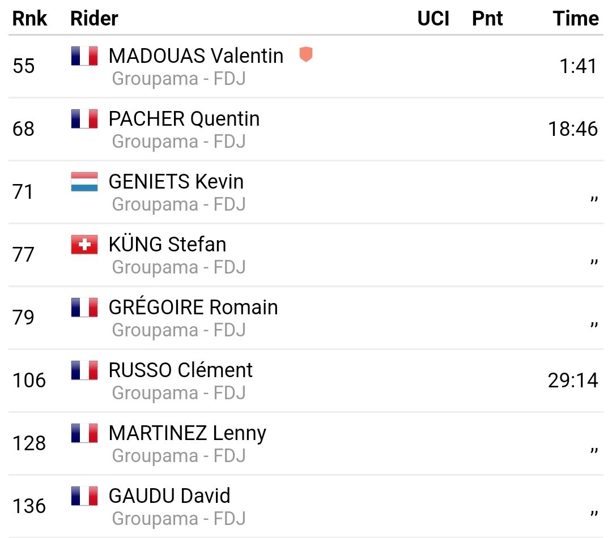Screen dimensions: 612x538
Task: Click the orange shield icon beside MADOUAS Valentin
Action: tap(306, 54)
